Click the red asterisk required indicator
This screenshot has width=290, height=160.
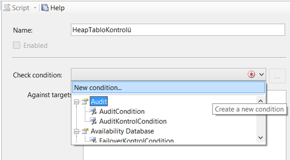pos(251,75)
